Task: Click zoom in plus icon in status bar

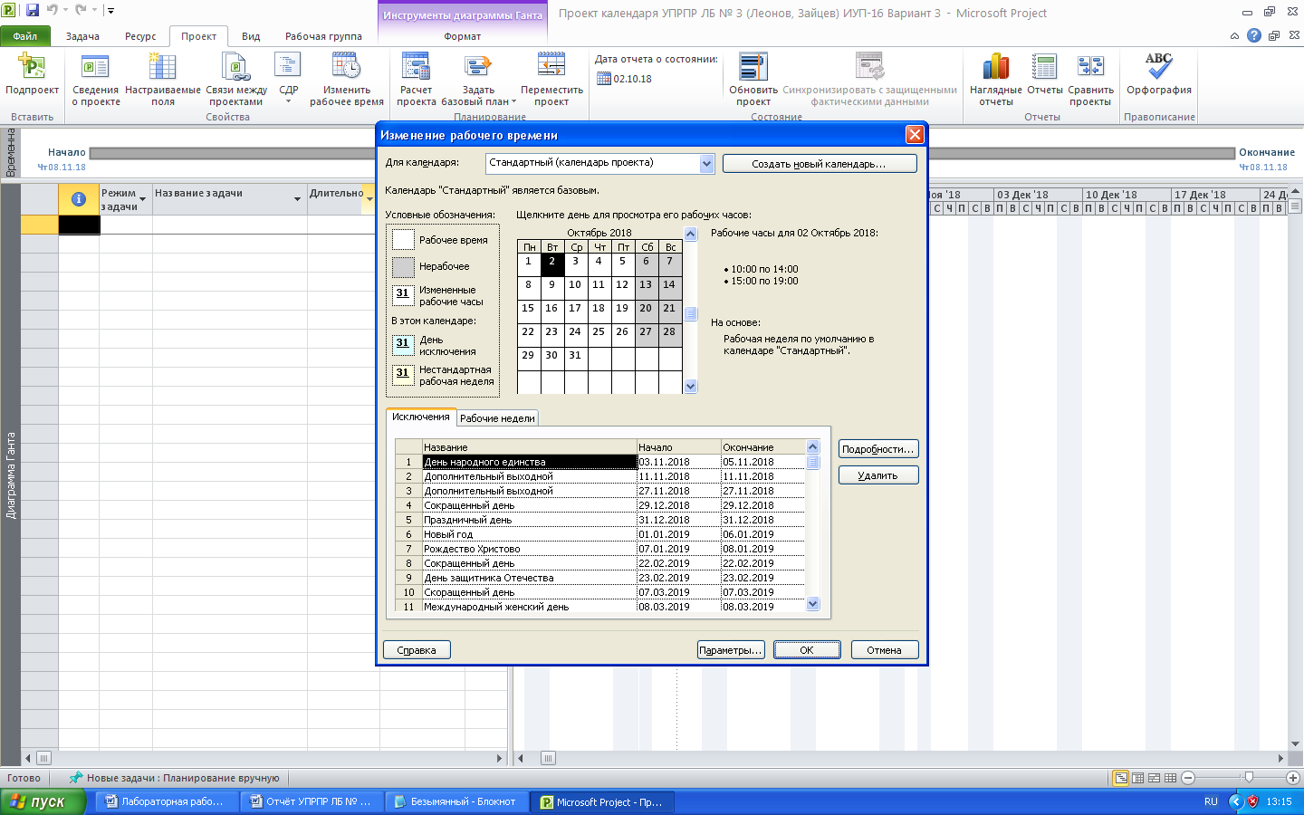Action: [1293, 778]
